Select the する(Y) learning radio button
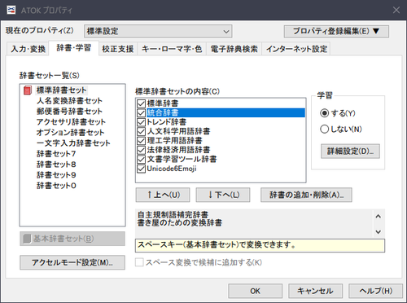 (325, 113)
